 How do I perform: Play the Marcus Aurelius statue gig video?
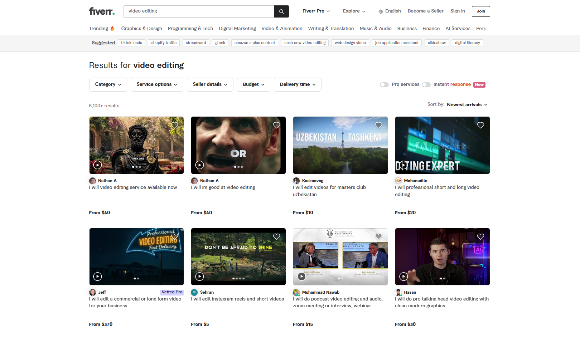click(x=97, y=165)
